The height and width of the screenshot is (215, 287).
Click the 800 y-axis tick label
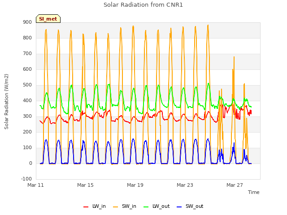pyautogui.click(x=27, y=38)
